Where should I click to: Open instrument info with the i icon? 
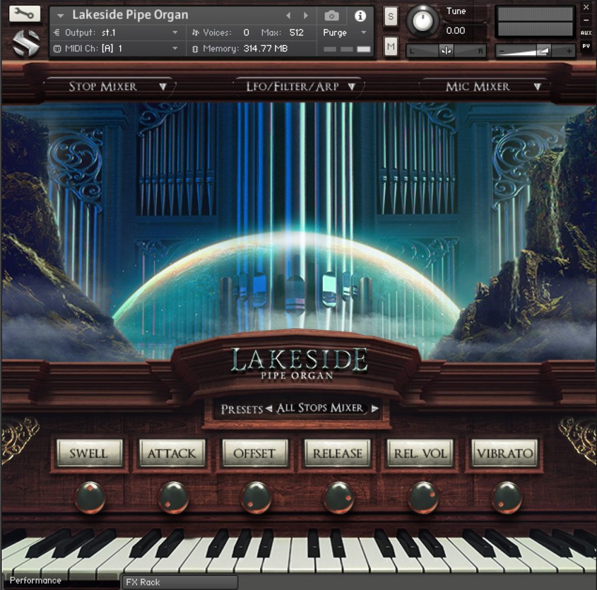pyautogui.click(x=360, y=16)
